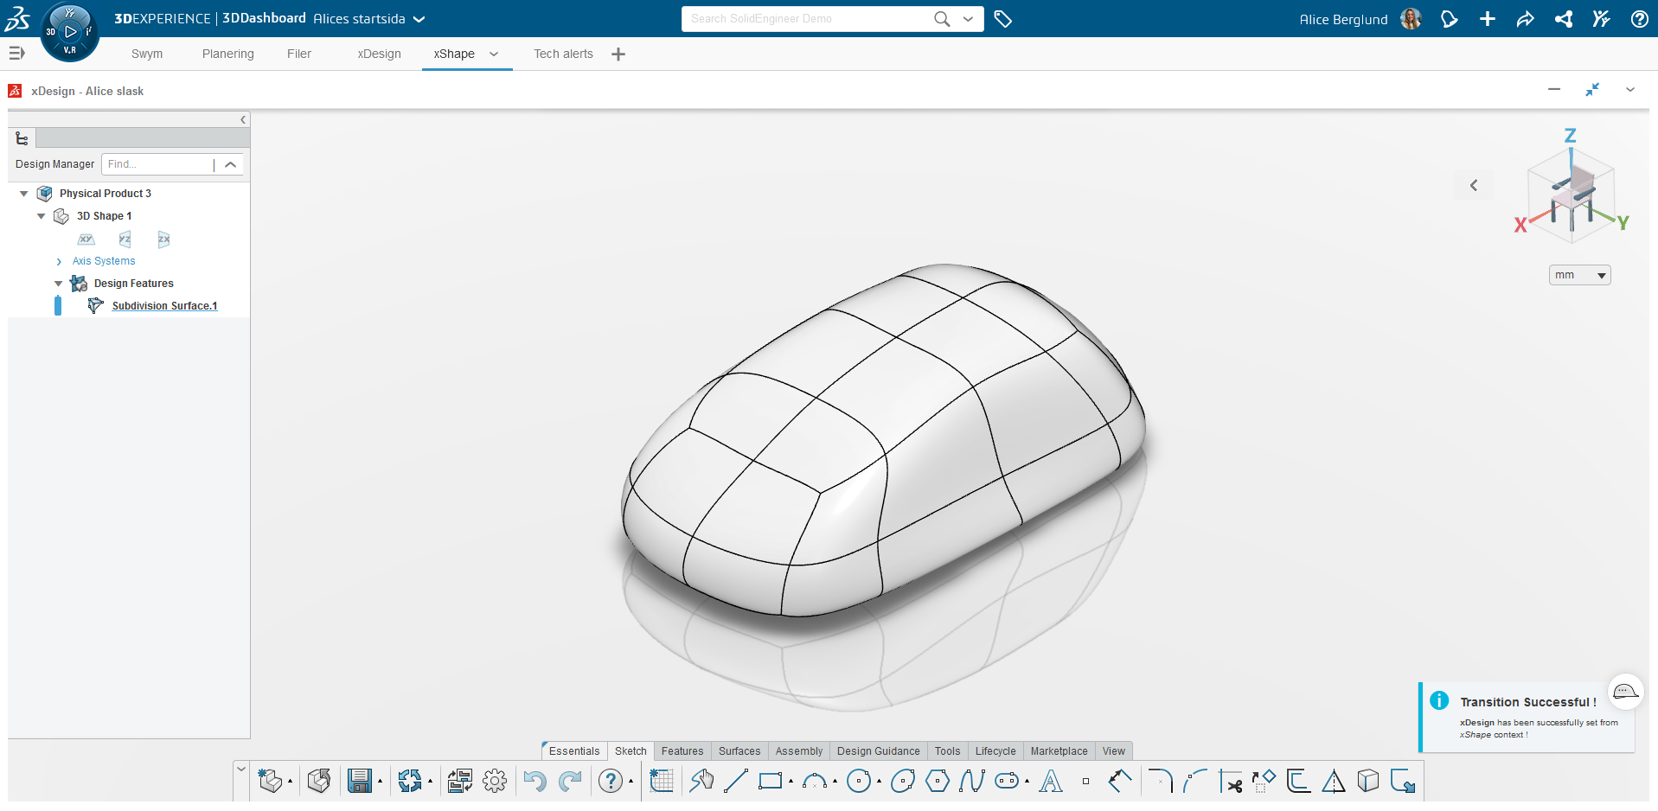Screen dimensions: 1658x811
Task: Open the Tech alerts dashboard tab
Action: [563, 54]
